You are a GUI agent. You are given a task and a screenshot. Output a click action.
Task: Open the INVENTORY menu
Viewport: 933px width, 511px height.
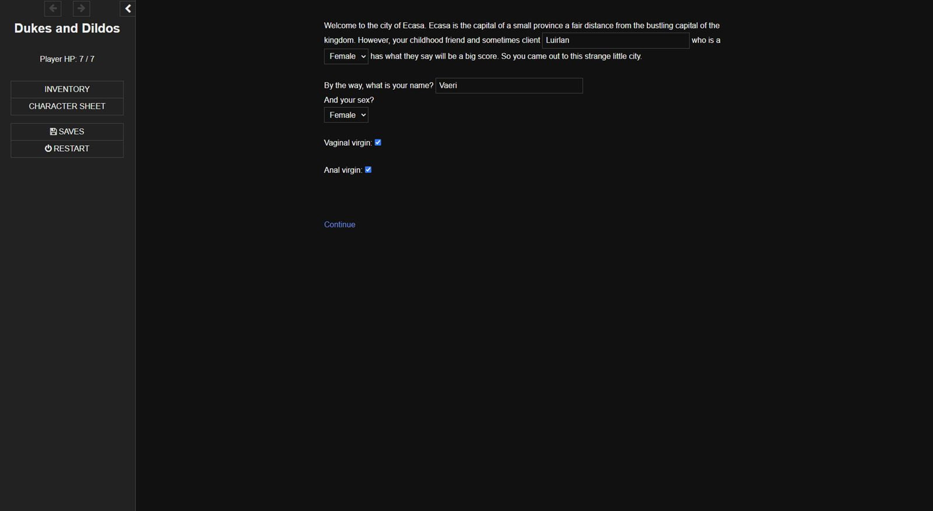(x=67, y=89)
